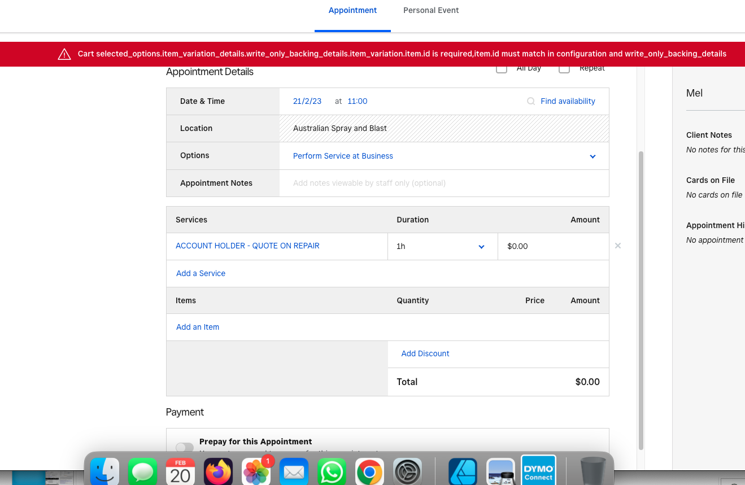Click the vertical scrollbar of the form
The height and width of the screenshot is (485, 745).
[x=641, y=299]
